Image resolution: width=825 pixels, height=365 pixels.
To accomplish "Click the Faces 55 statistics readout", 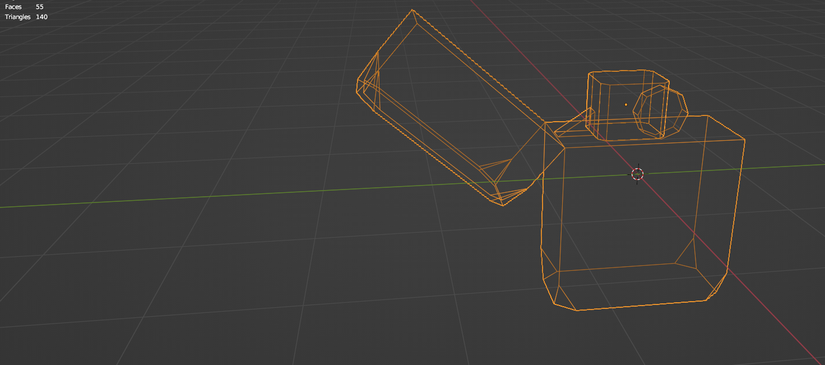I will click(24, 7).
